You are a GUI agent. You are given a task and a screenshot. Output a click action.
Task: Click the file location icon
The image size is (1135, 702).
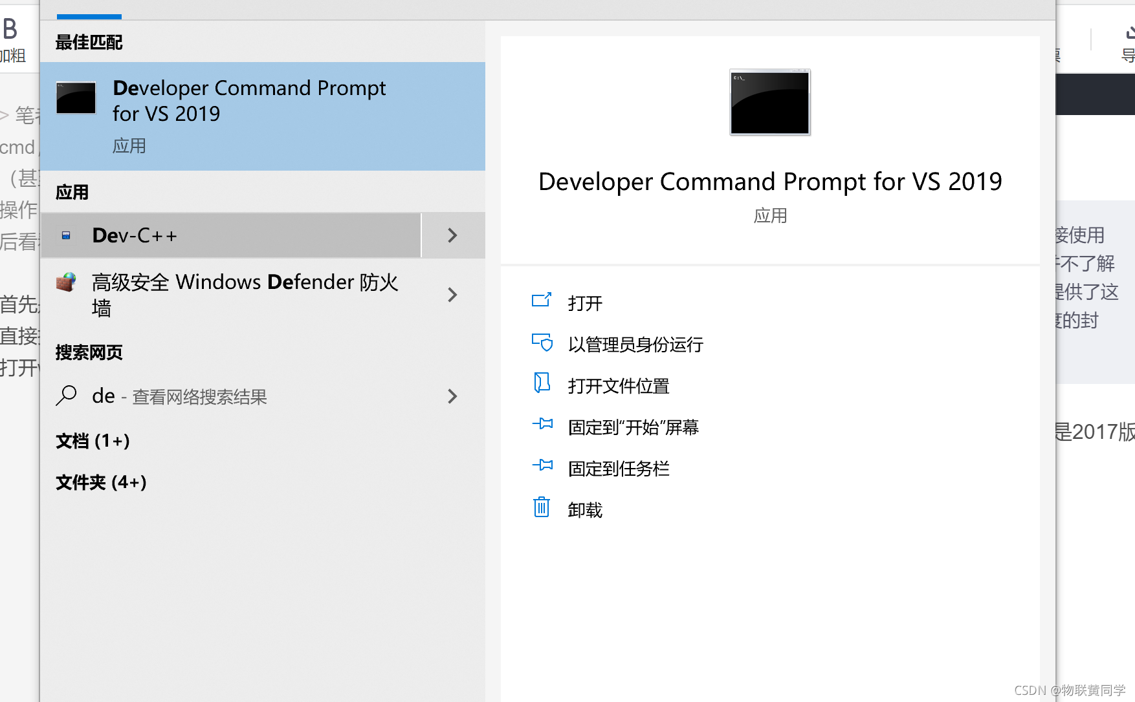click(542, 383)
